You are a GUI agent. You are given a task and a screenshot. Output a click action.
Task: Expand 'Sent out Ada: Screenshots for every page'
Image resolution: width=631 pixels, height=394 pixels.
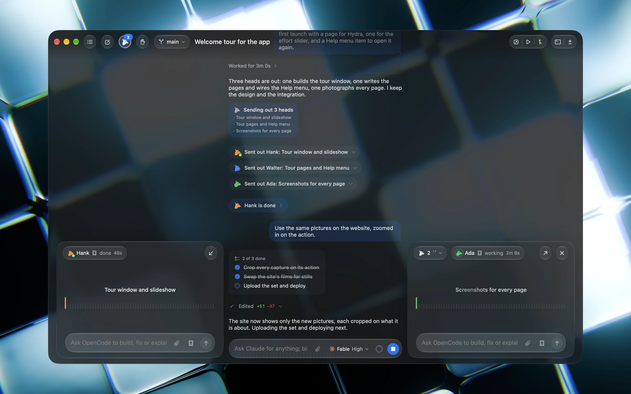click(x=292, y=184)
